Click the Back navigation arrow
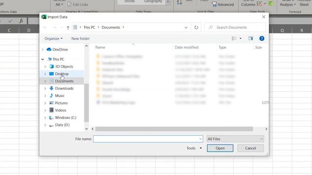The image size is (312, 175). pyautogui.click(x=45, y=28)
